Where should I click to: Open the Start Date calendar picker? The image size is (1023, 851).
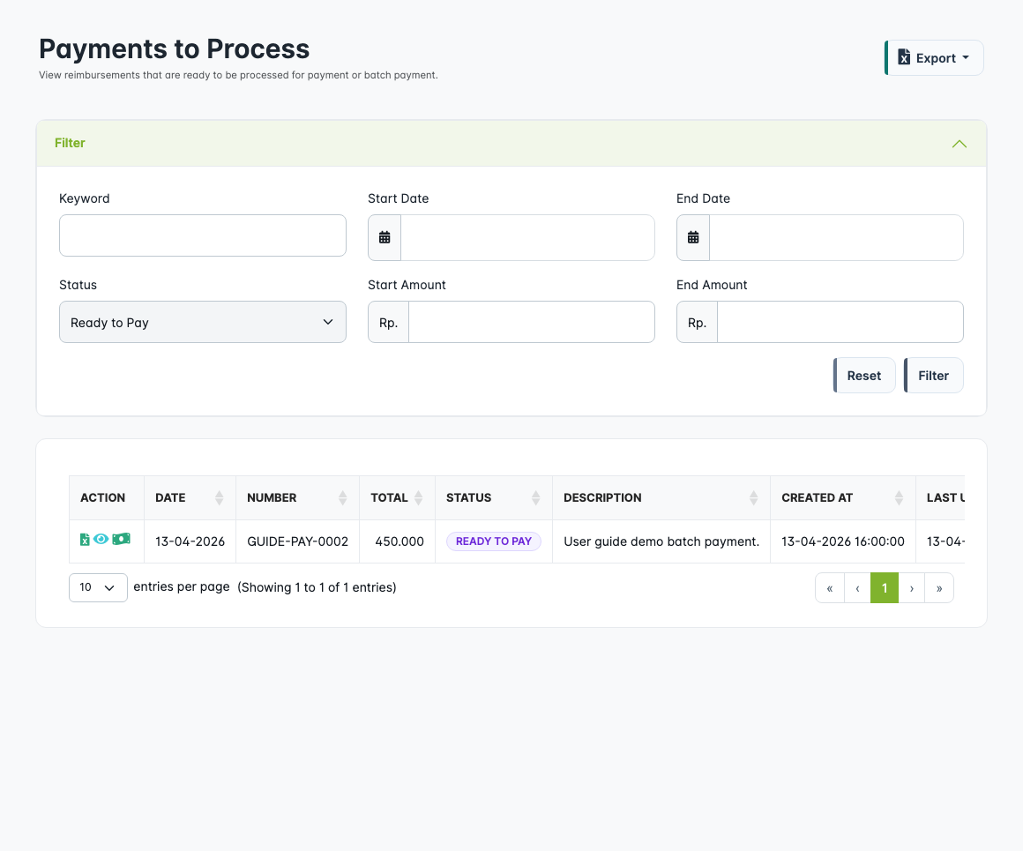tap(384, 237)
